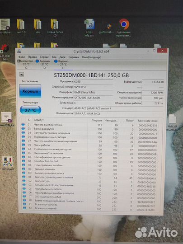Click status icon of attribute 01 row
The width and height of the screenshot is (183, 244).
23,125
